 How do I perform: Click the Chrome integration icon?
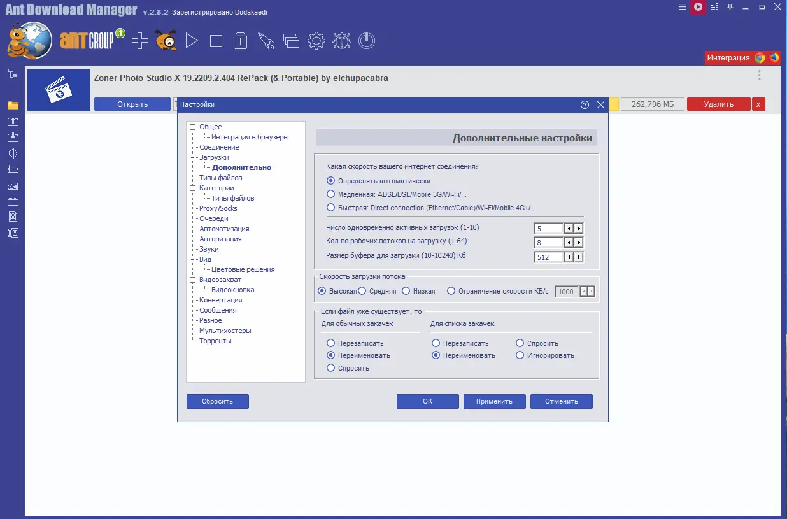[x=760, y=57]
